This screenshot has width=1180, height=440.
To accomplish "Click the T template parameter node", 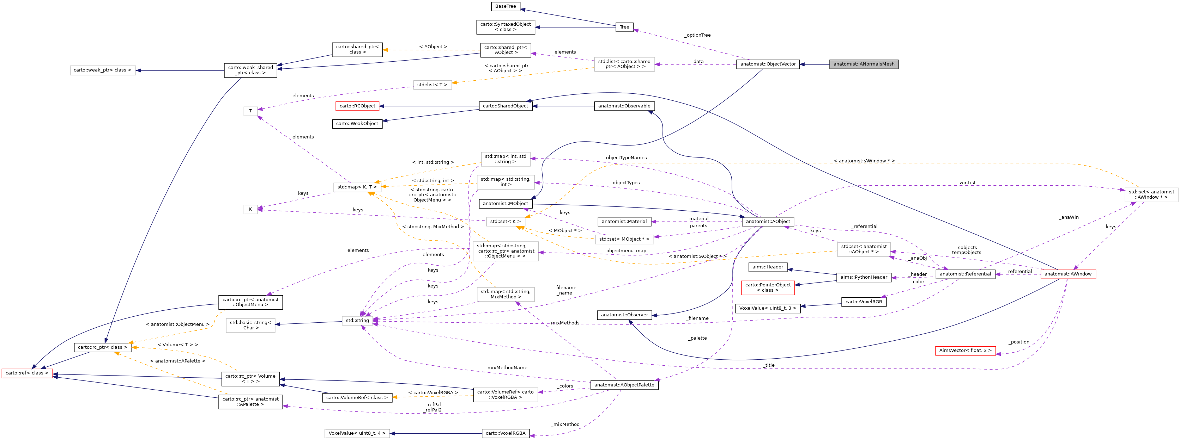I will point(250,112).
